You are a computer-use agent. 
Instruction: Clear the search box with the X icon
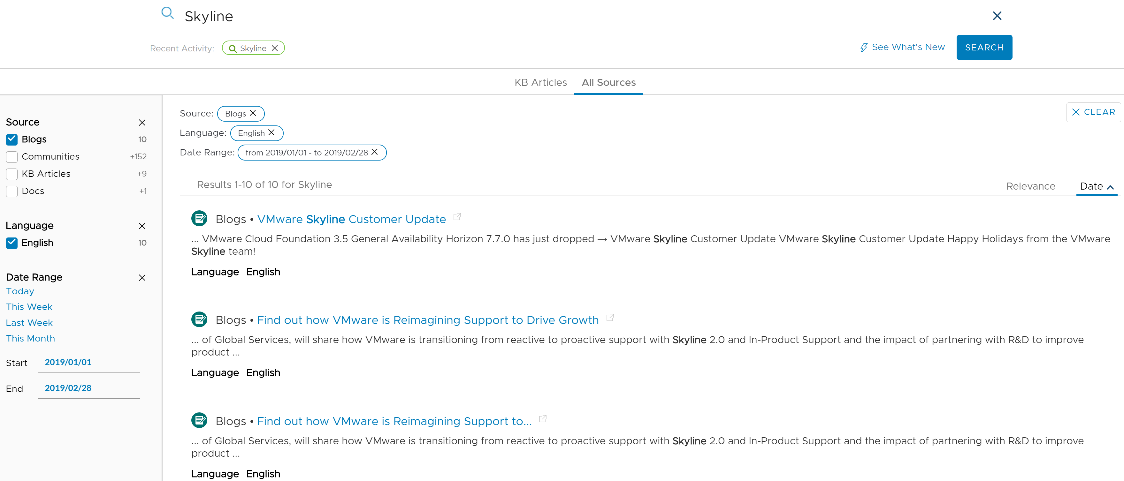(997, 16)
